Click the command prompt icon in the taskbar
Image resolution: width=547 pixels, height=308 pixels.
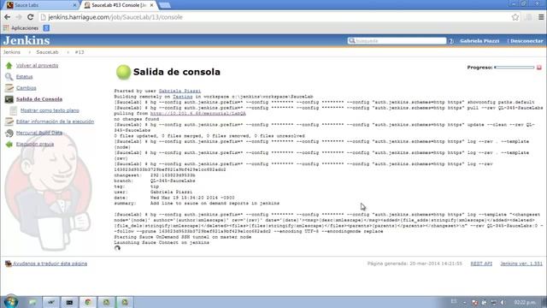pyautogui.click(x=69, y=302)
